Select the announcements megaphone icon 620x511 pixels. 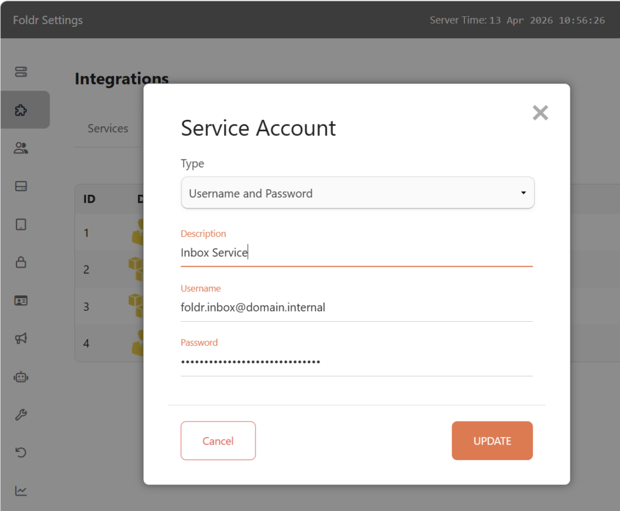21,339
